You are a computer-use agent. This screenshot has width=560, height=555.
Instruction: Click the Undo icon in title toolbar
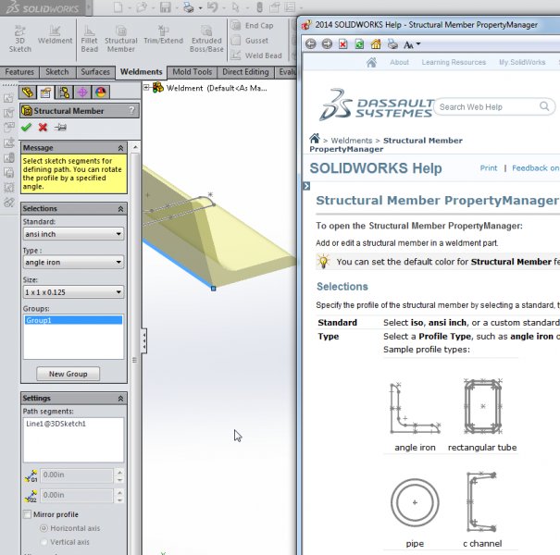213,7
